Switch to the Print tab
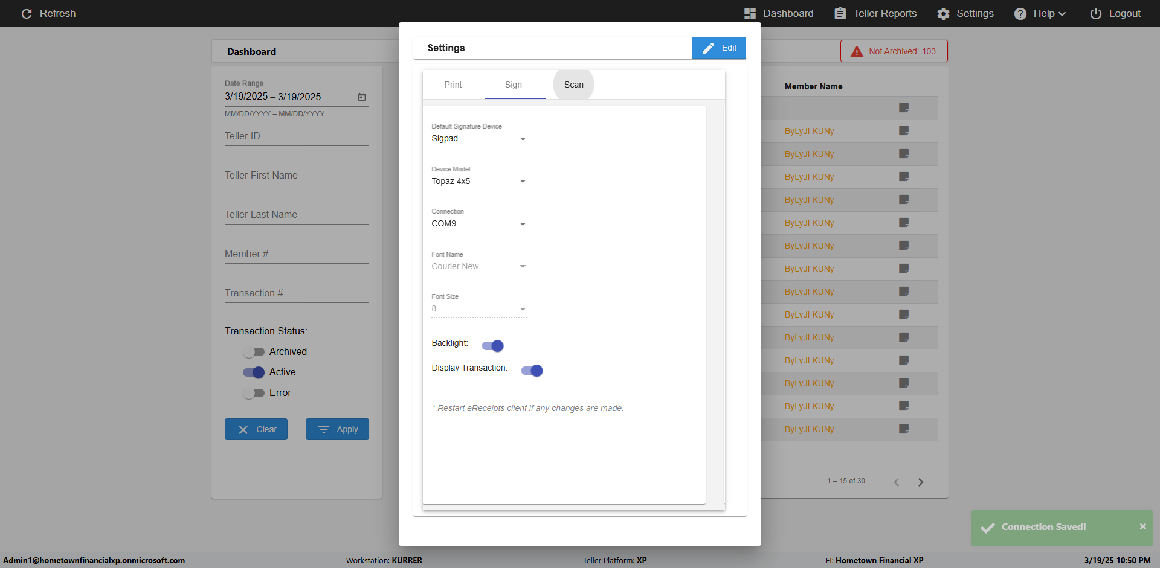Viewport: 1160px width, 568px height. (x=453, y=85)
